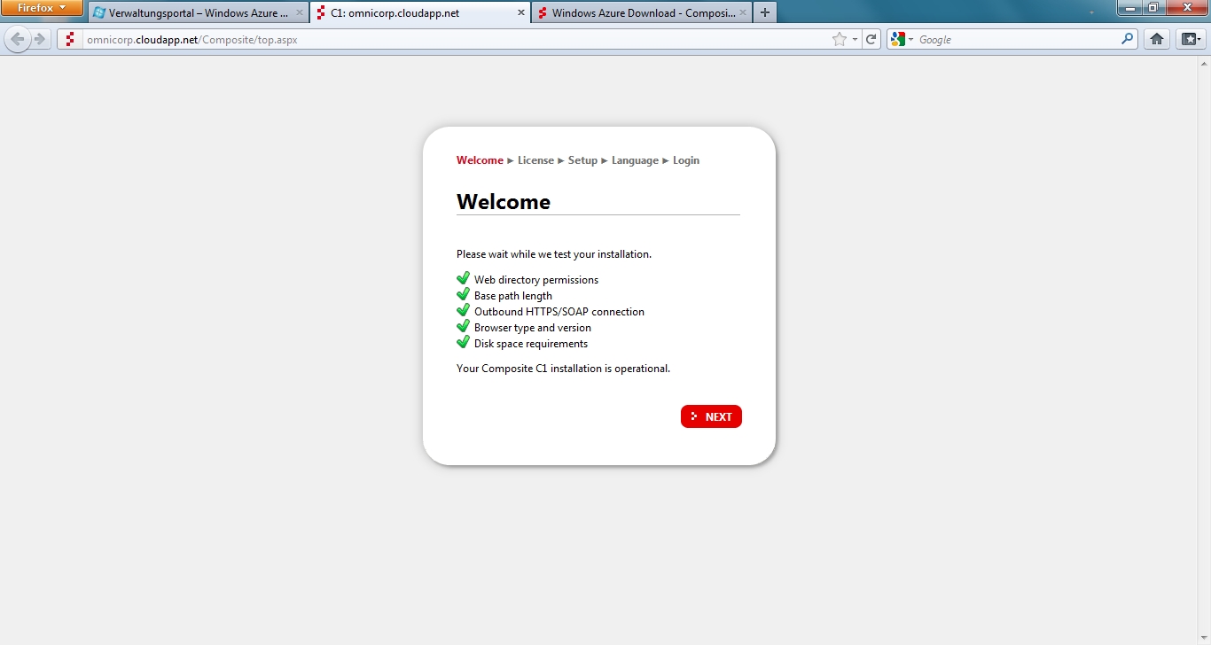Click the Composite site favicon in address bar
1211x645 pixels.
point(70,39)
